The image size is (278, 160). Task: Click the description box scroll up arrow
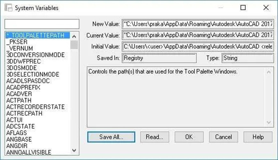269,72
